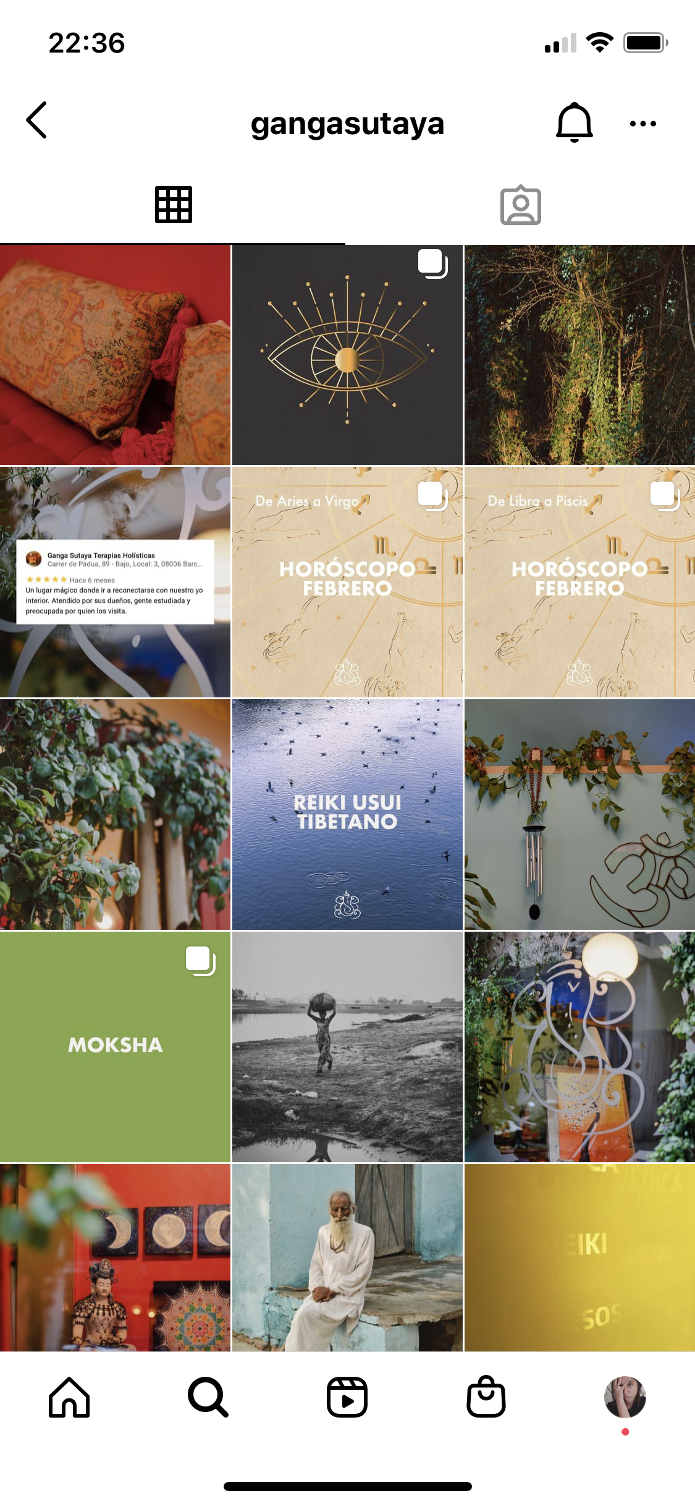Image resolution: width=695 pixels, height=1506 pixels.
Task: Open the Shop bag icon
Action: coord(486,1397)
